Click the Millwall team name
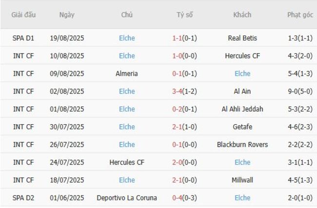Screen dimensions: 317x208 pos(242,180)
